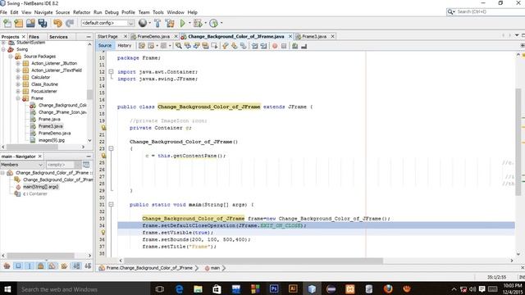Click the Profile Project toolbar icon

(213, 23)
